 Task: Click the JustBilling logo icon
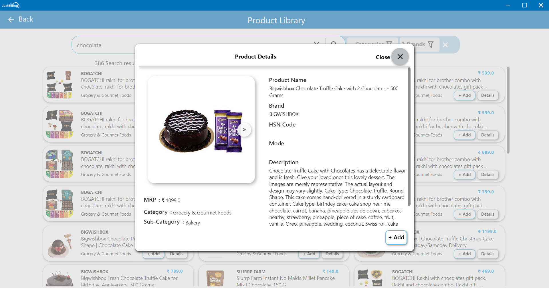(x=11, y=5)
